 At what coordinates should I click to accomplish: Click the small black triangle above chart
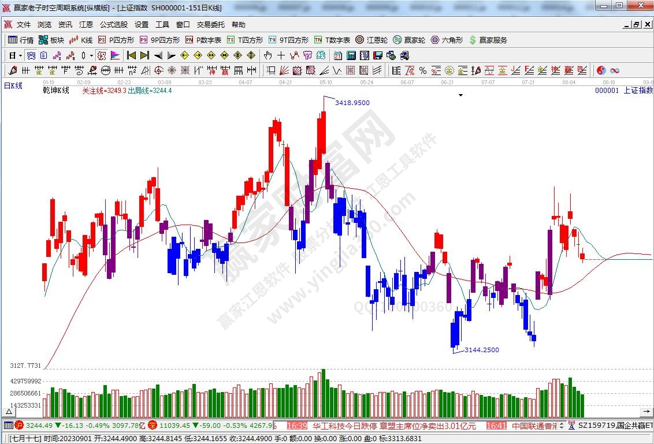460,95
